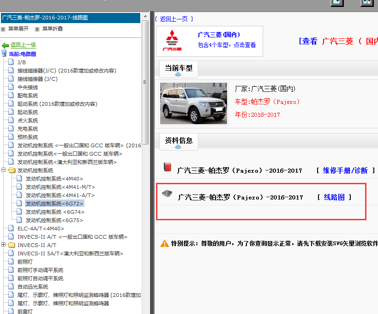Click the page icon beside 预热系统
Screen dimensions: 378x314
pyautogui.click(x=11, y=137)
